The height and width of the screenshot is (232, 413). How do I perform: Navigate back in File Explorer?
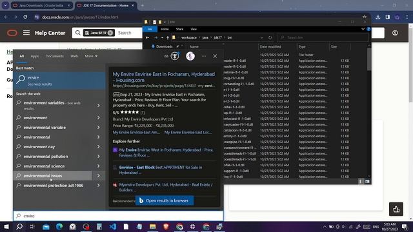tap(148, 37)
